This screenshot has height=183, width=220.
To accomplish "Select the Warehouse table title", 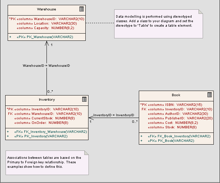I will 46,9.
